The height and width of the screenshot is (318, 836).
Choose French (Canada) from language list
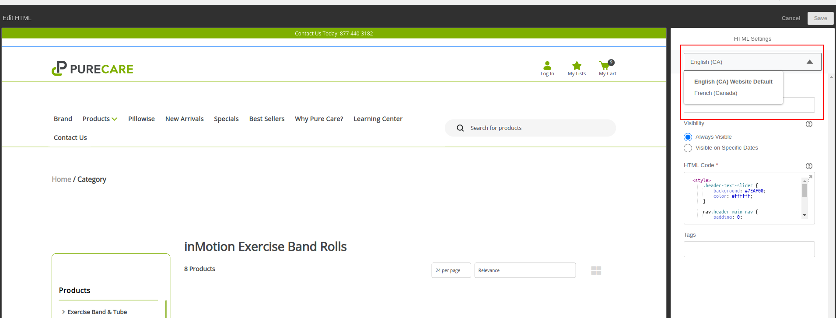715,93
